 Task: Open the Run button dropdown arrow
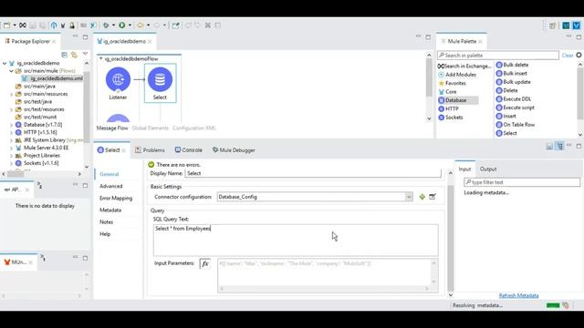[x=130, y=26]
